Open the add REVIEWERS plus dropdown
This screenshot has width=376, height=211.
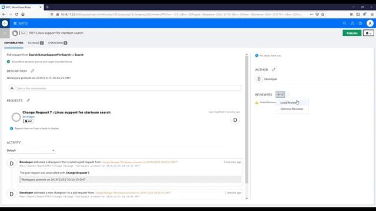(280, 94)
